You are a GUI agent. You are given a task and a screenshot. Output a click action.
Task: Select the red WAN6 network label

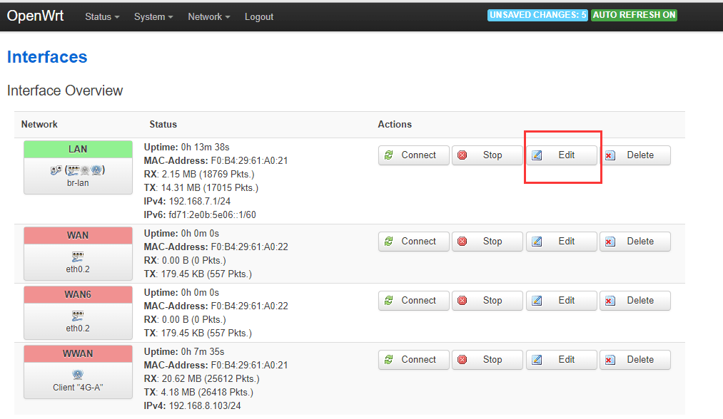78,295
